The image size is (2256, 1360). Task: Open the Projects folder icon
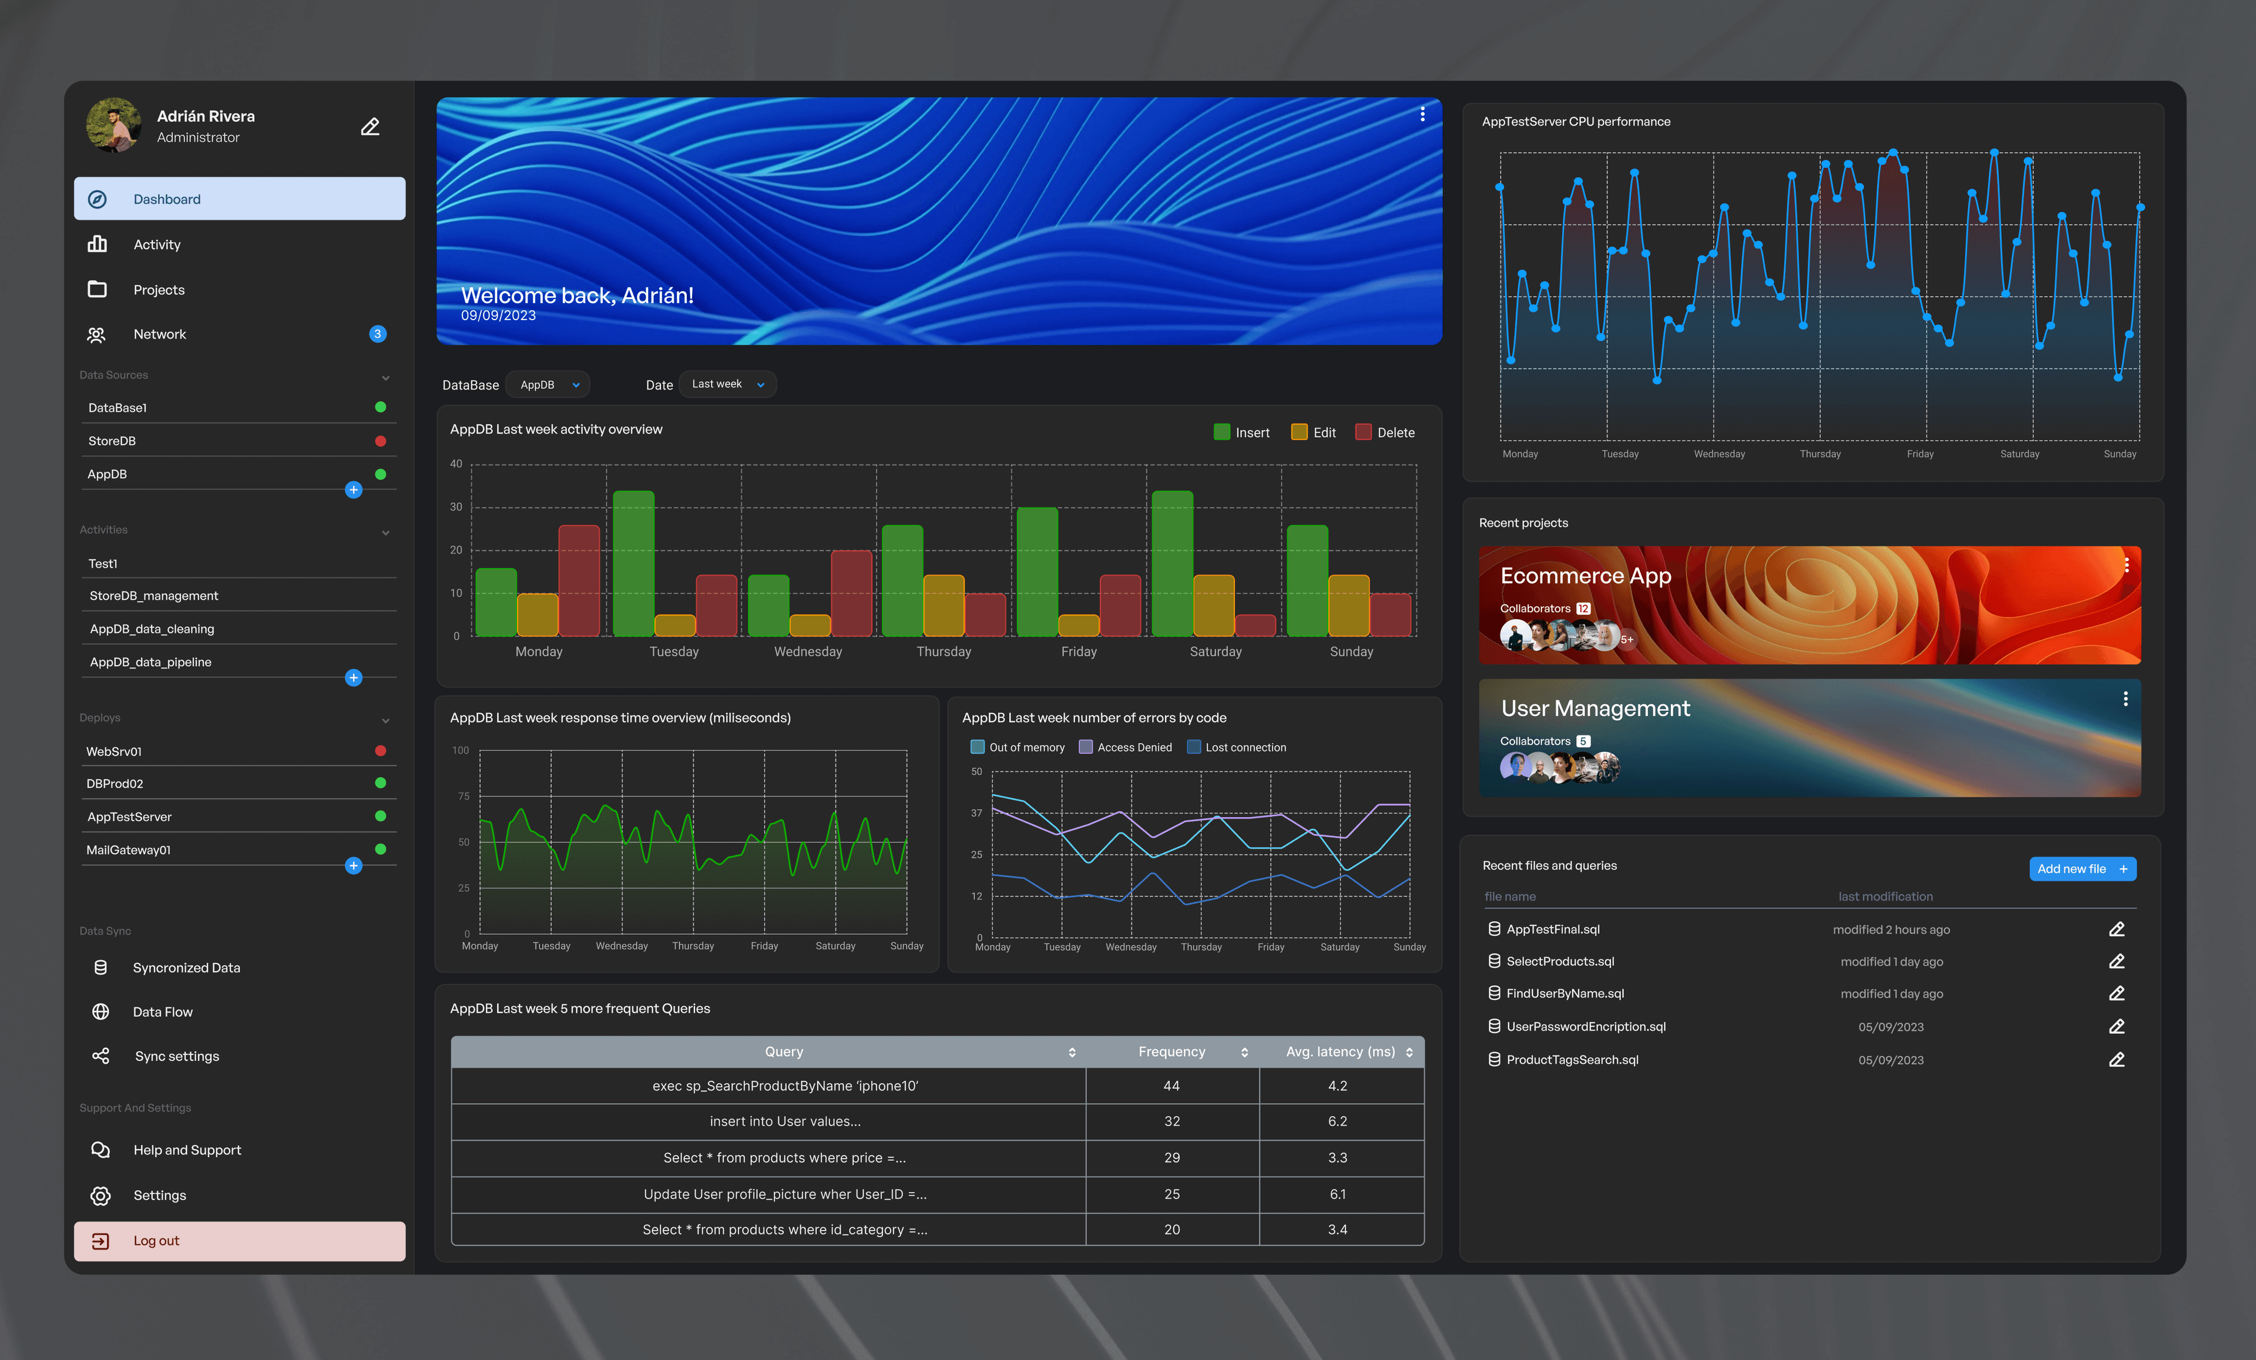point(98,288)
